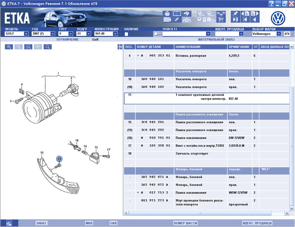The height and width of the screenshot is (227, 295).
Task: Click the plain left arrow back icon
Action: 255,20
